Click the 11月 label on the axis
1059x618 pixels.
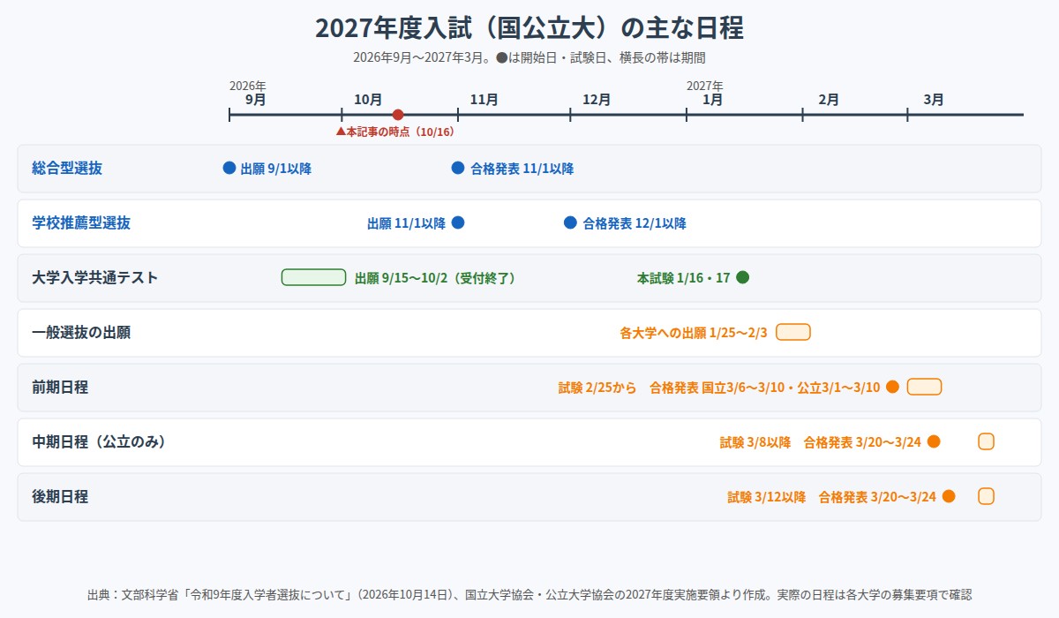pyautogui.click(x=484, y=100)
